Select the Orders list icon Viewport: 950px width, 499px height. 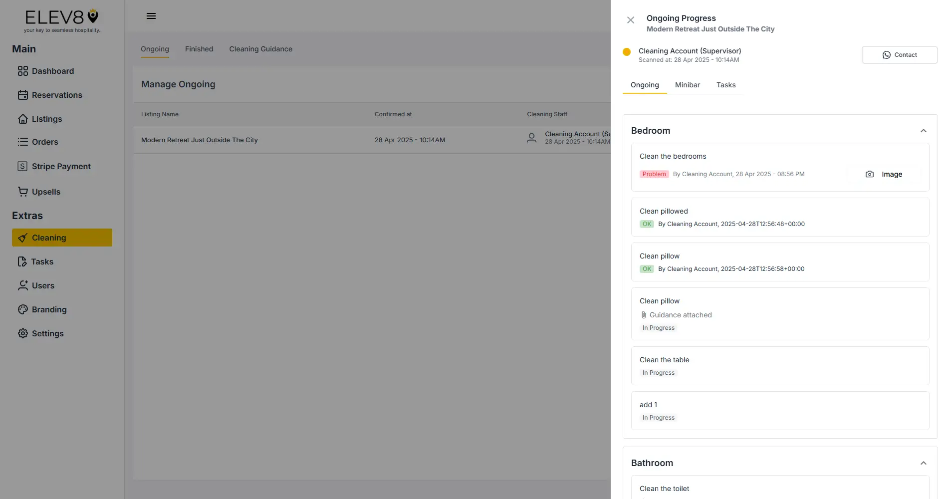click(22, 142)
